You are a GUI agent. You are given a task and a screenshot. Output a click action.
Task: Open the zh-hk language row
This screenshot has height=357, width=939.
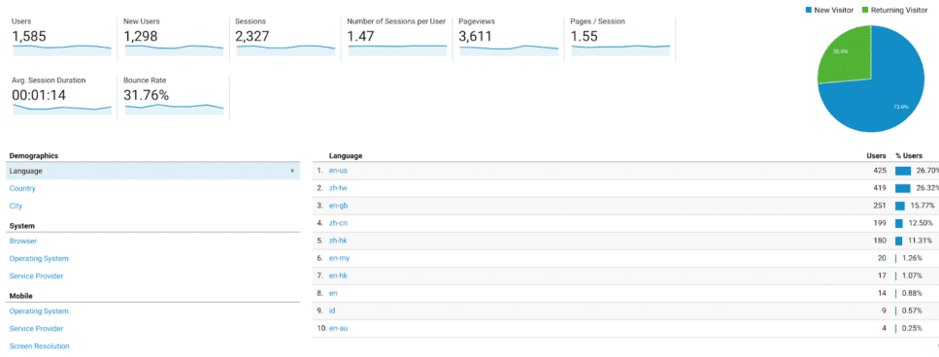click(338, 241)
